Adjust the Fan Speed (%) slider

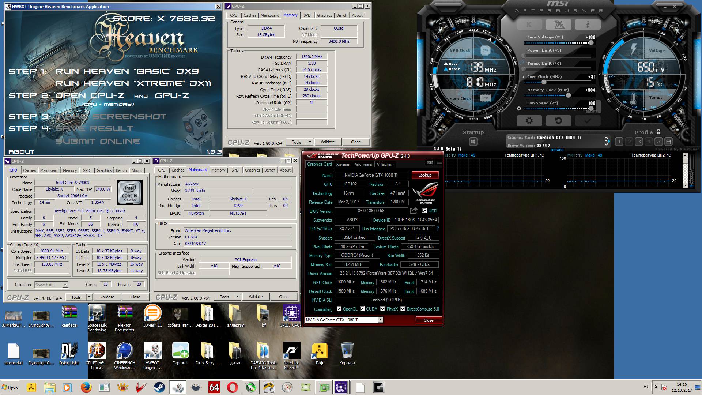coord(557,109)
